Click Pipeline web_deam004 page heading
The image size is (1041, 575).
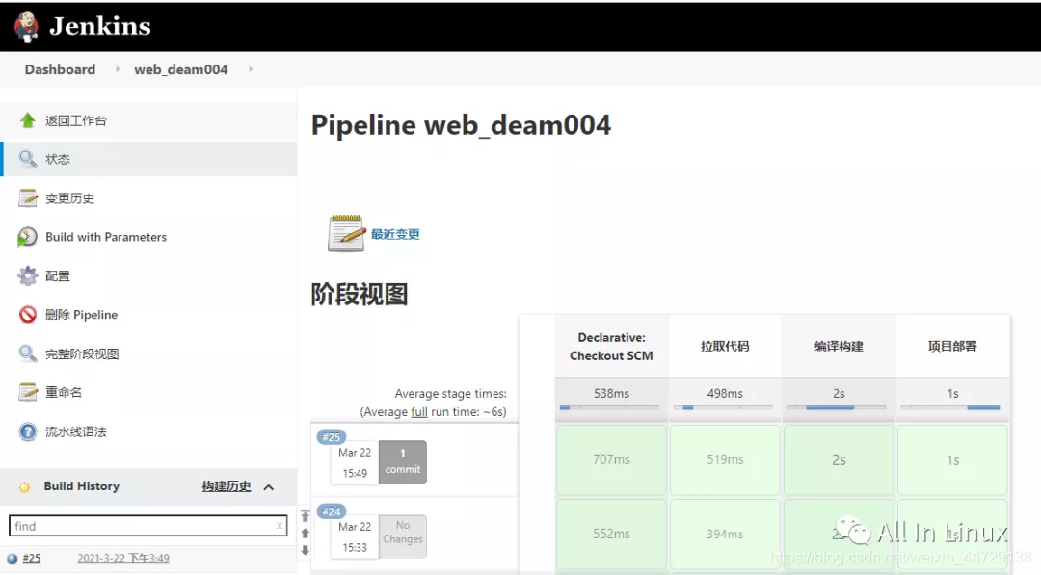(461, 125)
